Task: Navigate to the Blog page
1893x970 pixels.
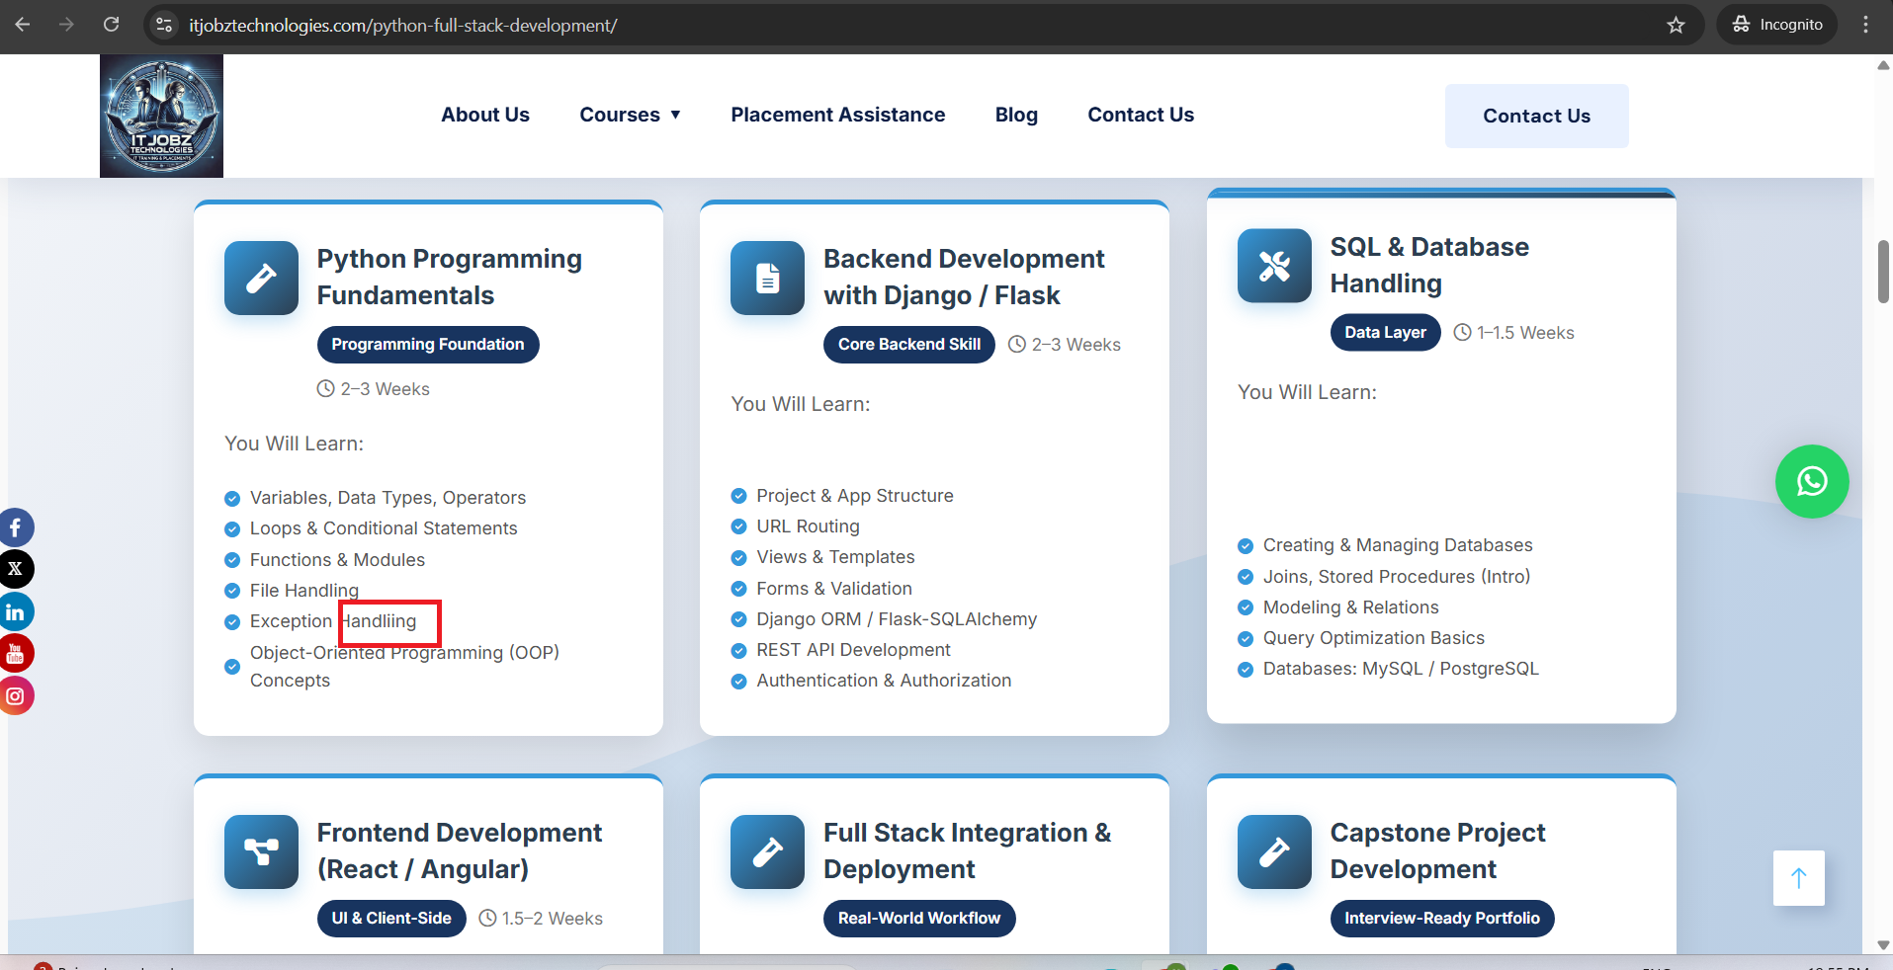Action: coord(1015,115)
